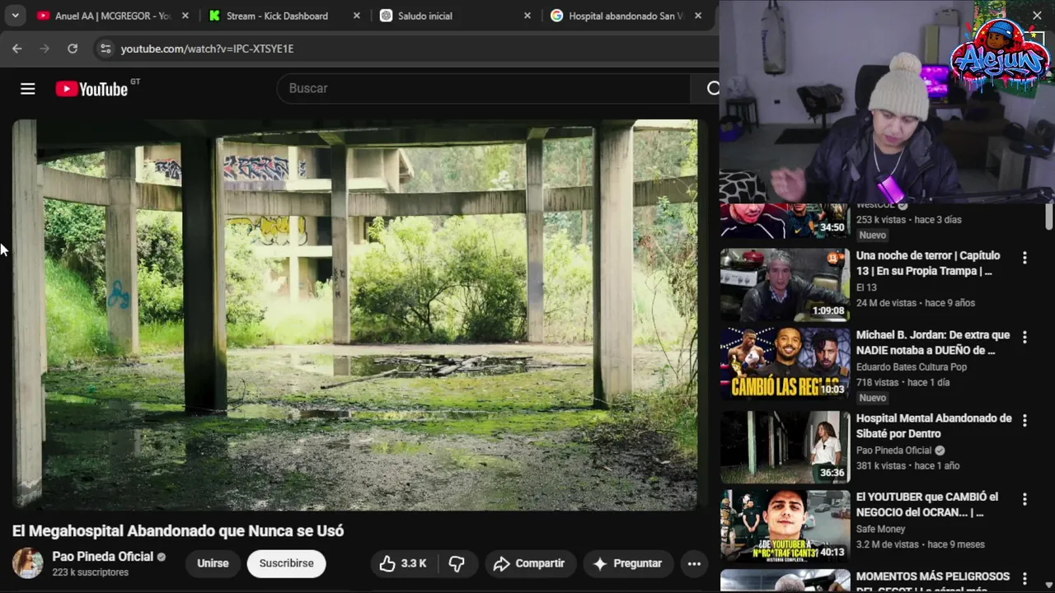1055x593 pixels.
Task: Reload the page with refresh icon
Action: [73, 49]
